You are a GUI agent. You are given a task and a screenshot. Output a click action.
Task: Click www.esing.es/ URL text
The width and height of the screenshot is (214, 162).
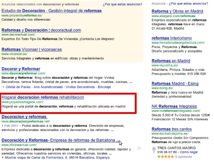point(162,88)
